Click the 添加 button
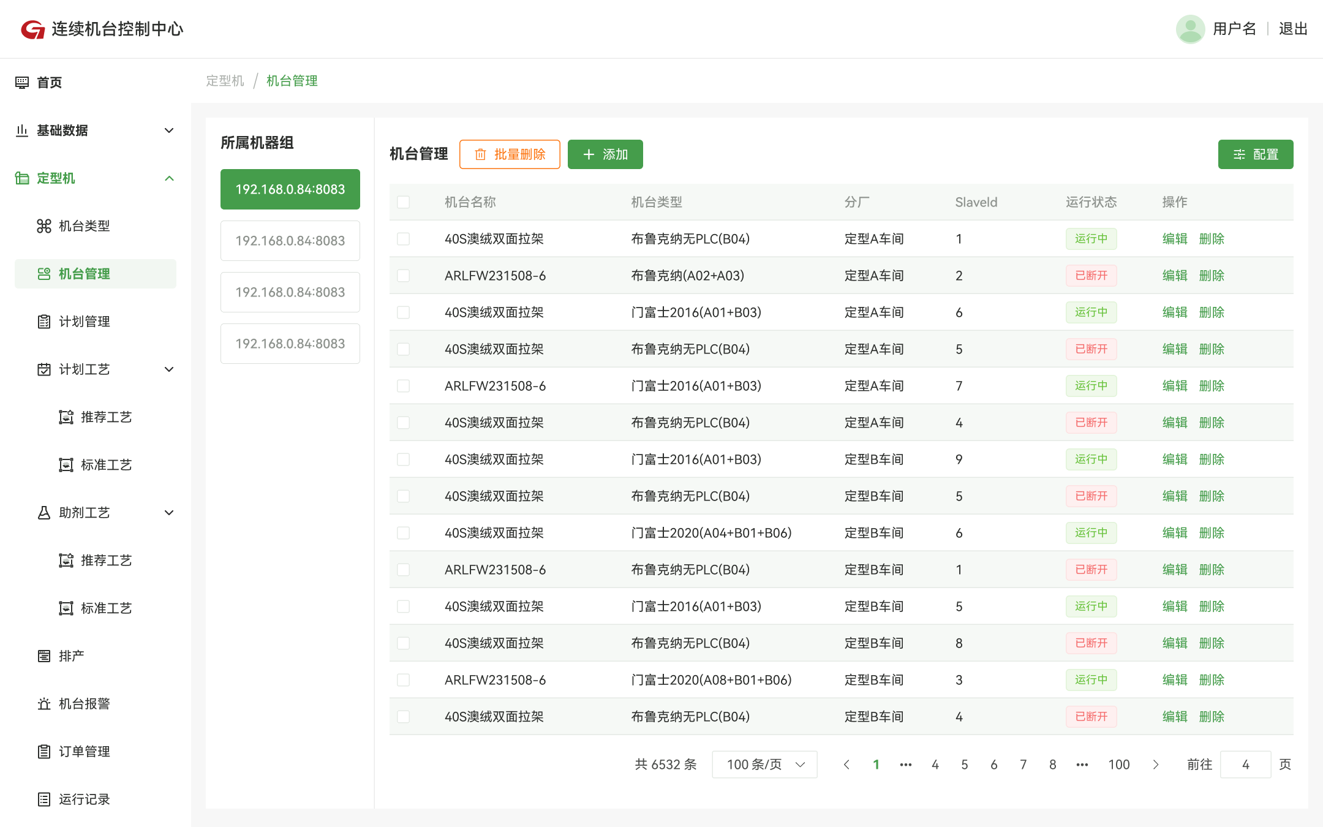Viewport: 1323px width, 827px height. [x=605, y=154]
